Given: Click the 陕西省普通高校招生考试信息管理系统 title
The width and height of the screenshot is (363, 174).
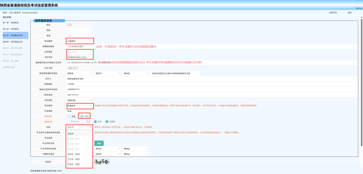Looking at the screenshot, I should (x=29, y=5).
